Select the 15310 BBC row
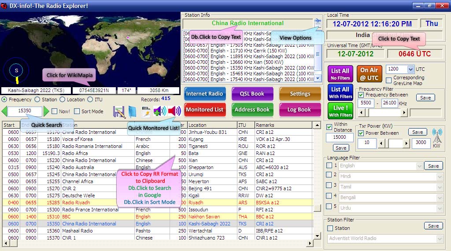 (x=158, y=217)
